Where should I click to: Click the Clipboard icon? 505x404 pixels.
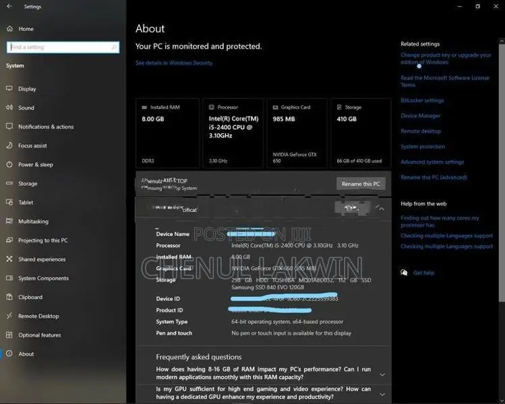coord(9,297)
